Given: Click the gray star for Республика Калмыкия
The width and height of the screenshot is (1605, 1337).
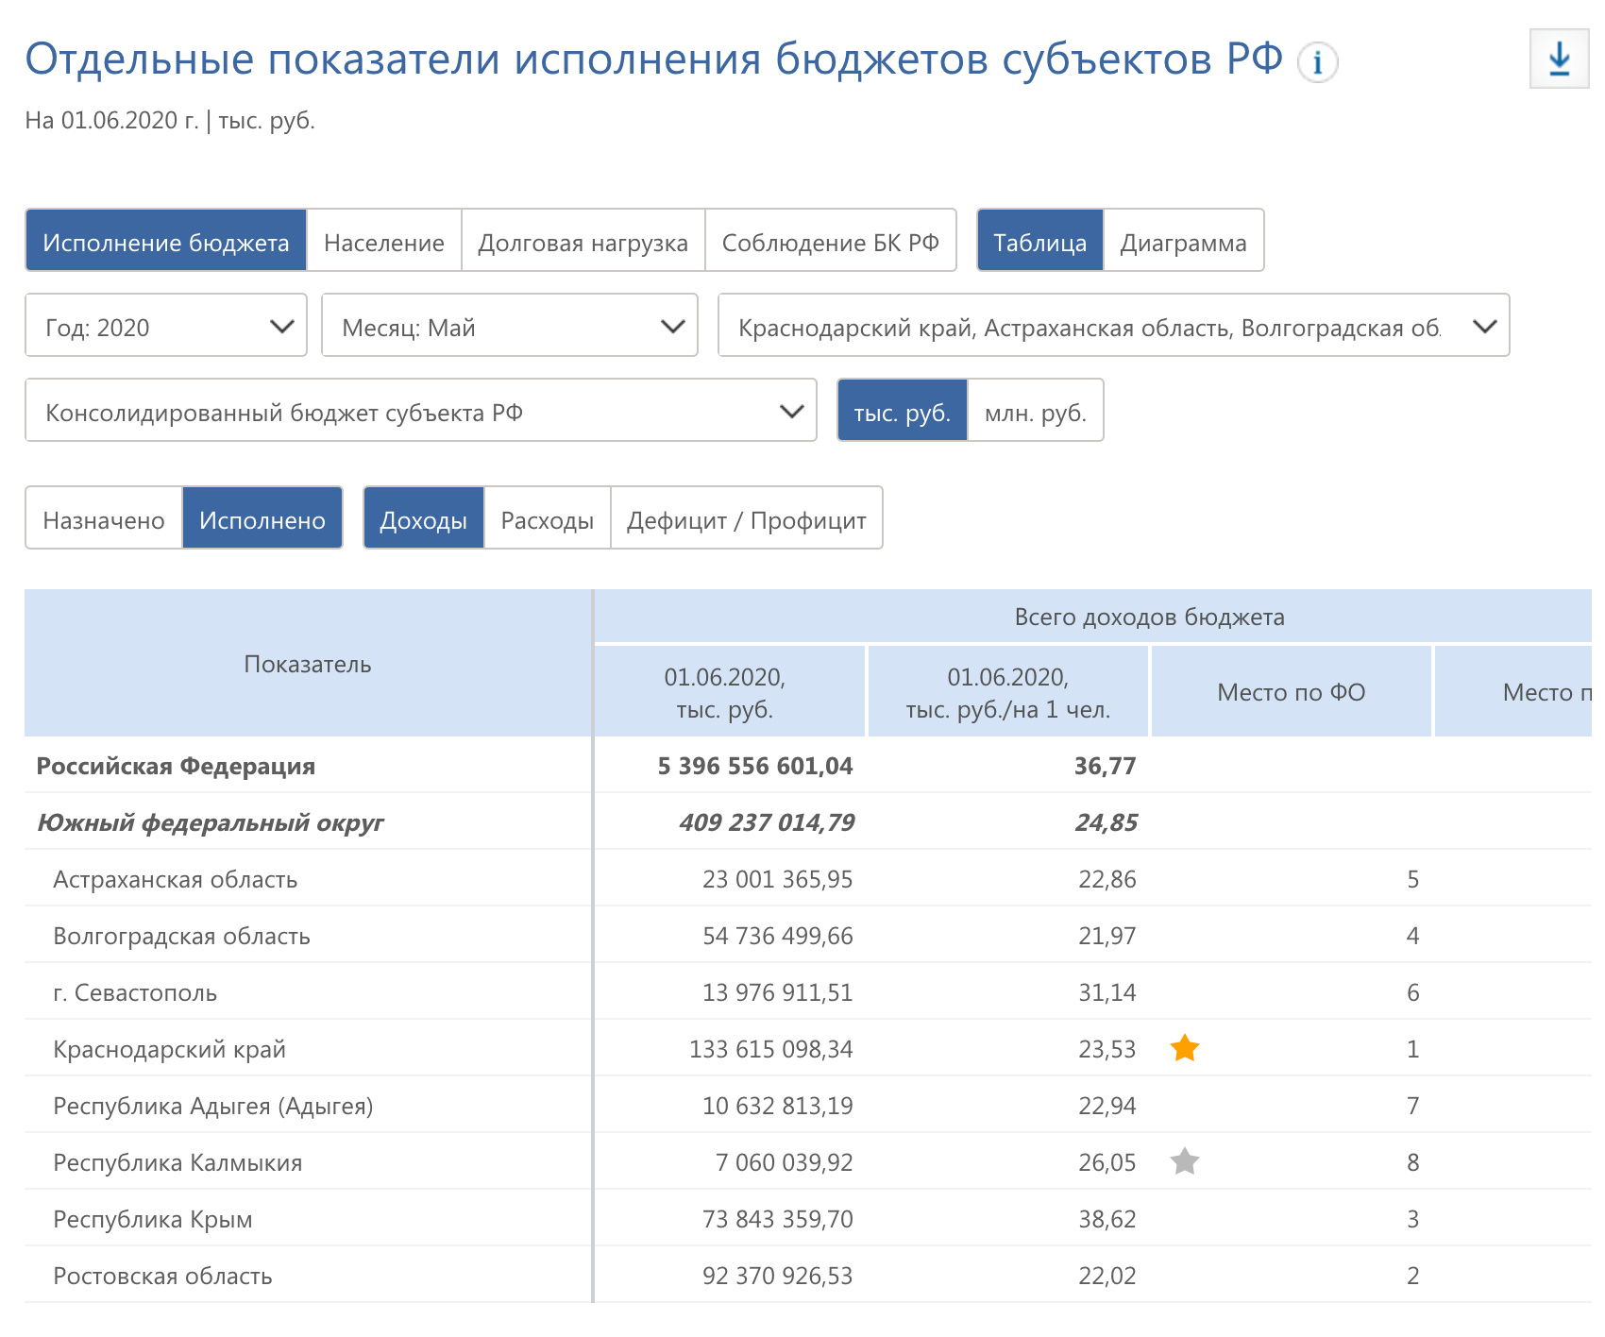Looking at the screenshot, I should tap(1184, 1161).
